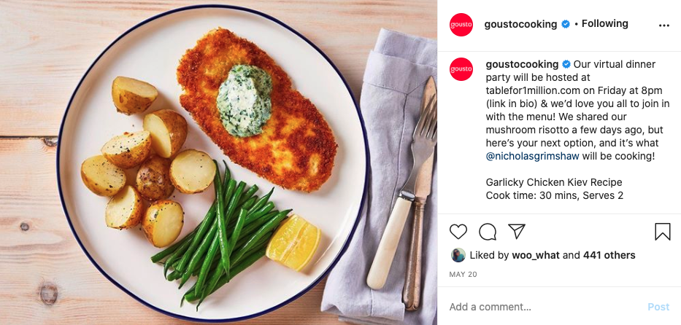Click the verified badge in the caption
This screenshot has width=681, height=325.
point(565,64)
